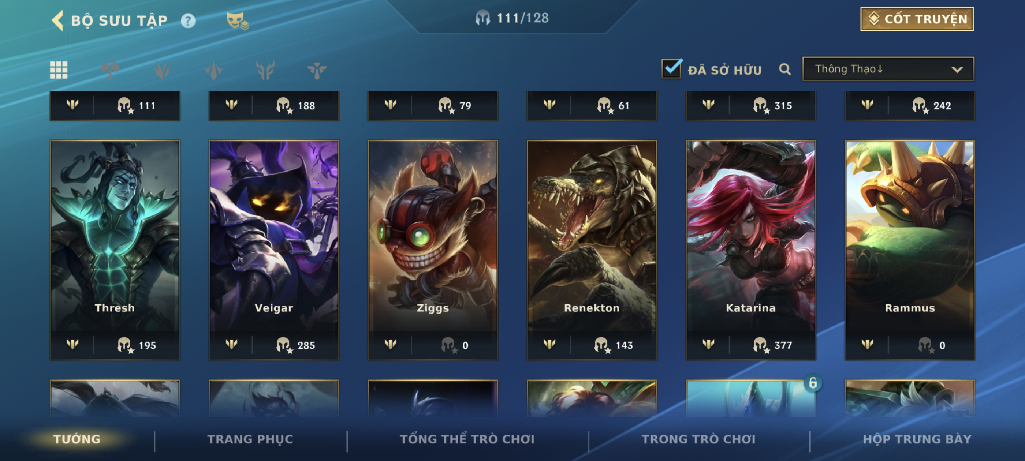Open the help question mark icon
1025x461 pixels.
point(188,21)
